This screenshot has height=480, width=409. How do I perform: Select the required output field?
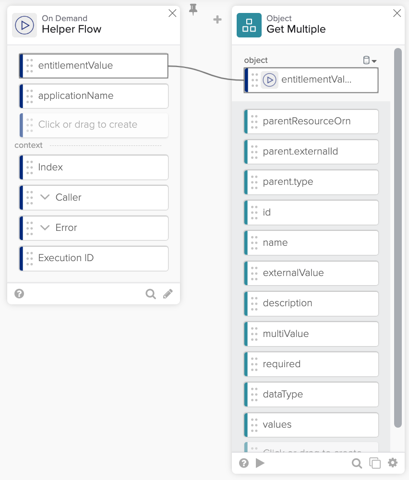point(311,364)
